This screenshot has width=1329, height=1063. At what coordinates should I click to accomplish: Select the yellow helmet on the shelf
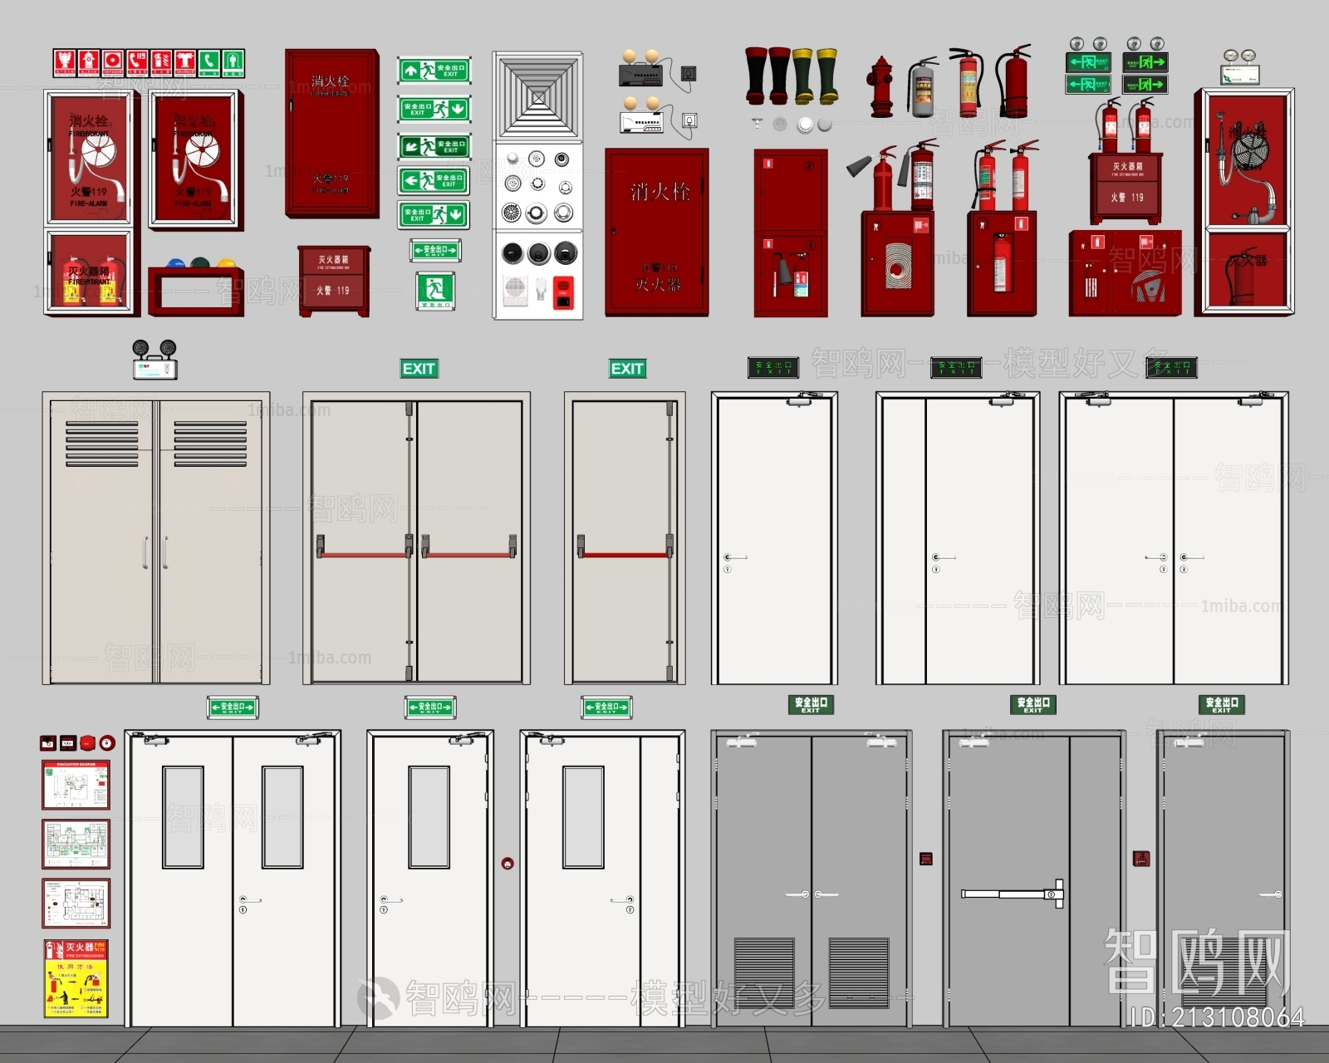pyautogui.click(x=227, y=264)
